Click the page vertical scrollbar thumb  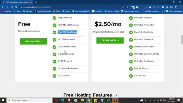coord(182,39)
